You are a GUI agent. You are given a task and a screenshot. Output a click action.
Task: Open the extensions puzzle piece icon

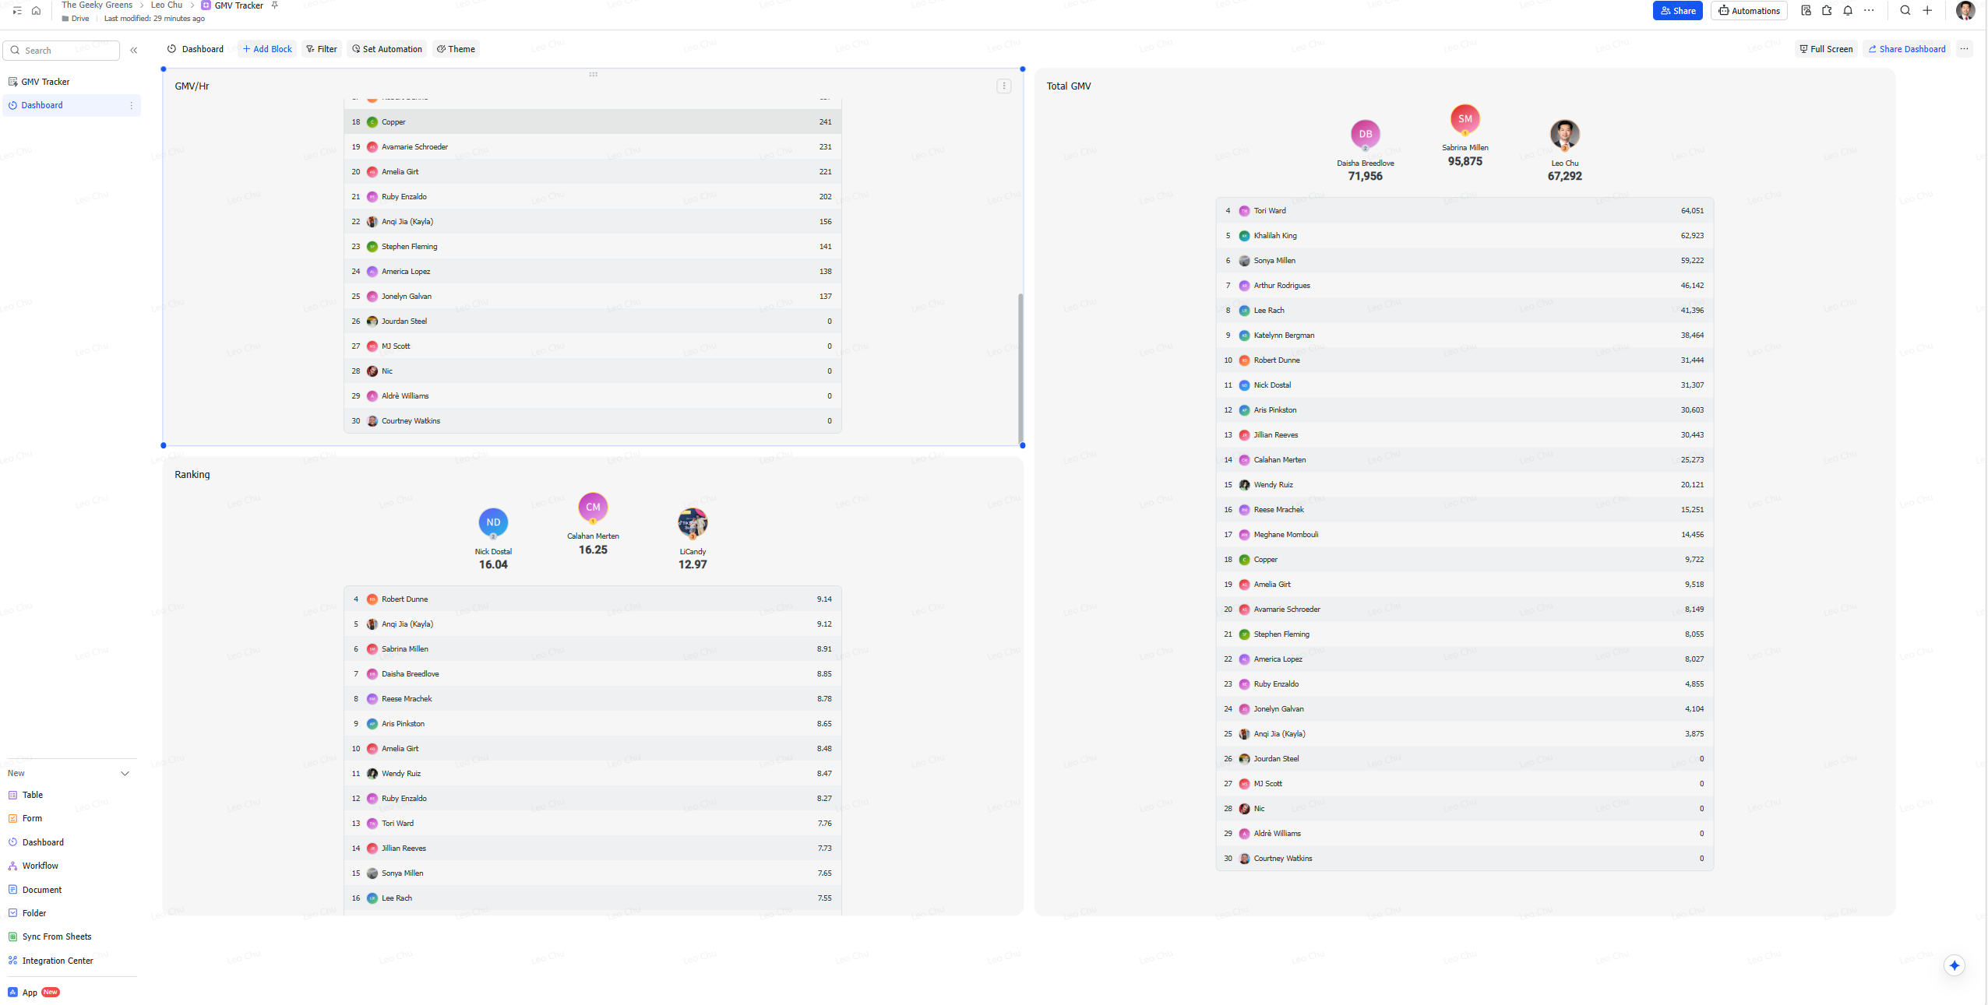click(1827, 11)
